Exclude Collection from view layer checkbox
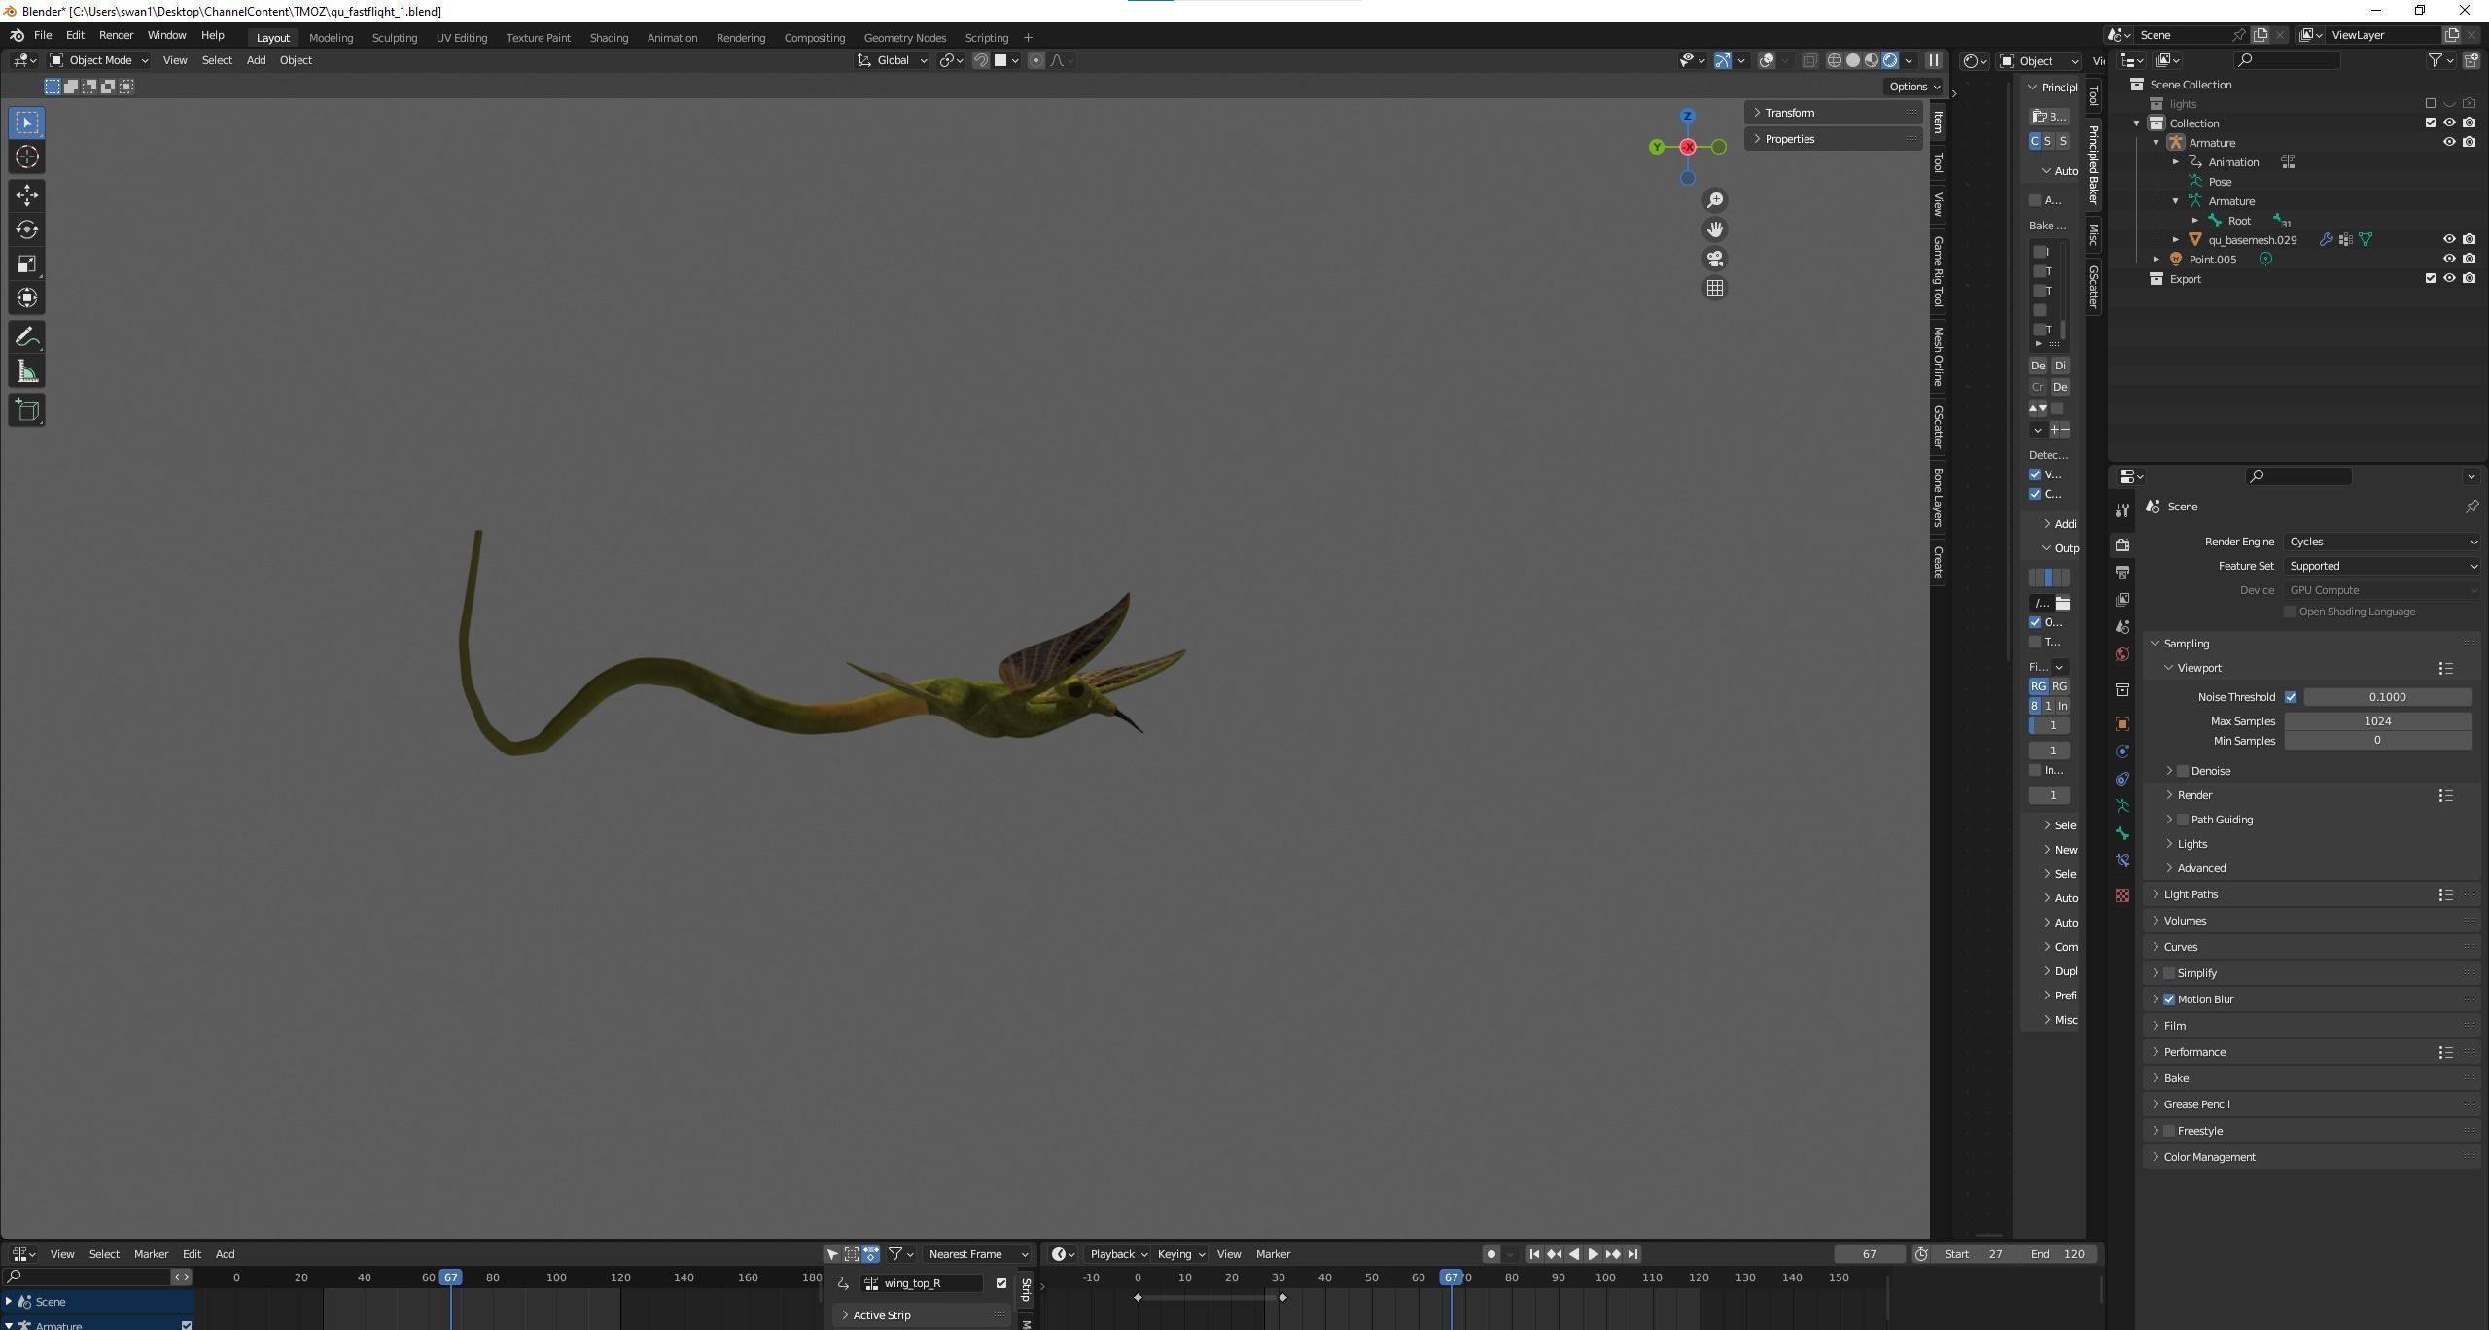Image resolution: width=2489 pixels, height=1330 pixels. (x=2431, y=123)
